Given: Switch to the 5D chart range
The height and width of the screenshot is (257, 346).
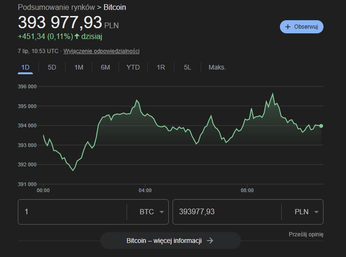Looking at the screenshot, I should tap(52, 67).
